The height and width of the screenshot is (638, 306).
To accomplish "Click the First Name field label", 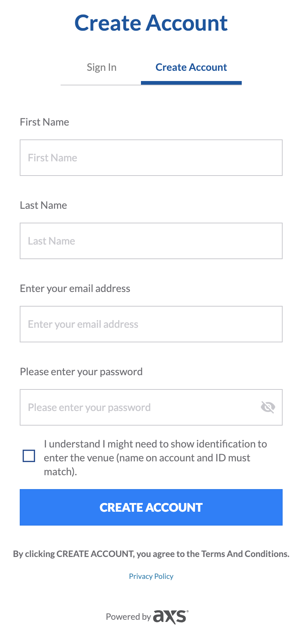I will click(x=44, y=122).
